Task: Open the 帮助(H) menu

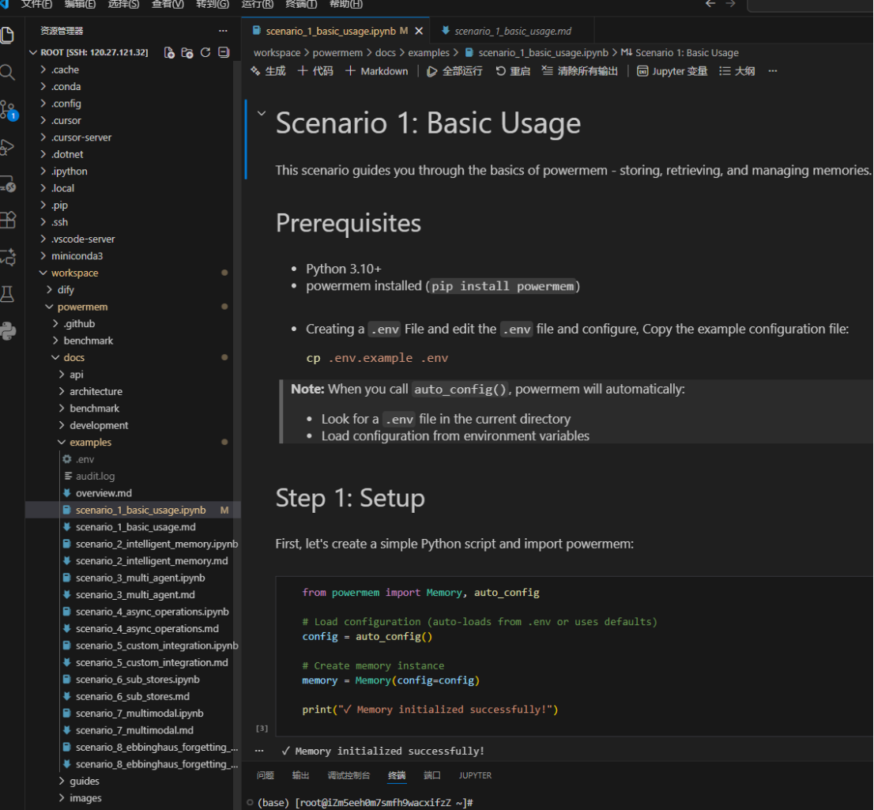Action: [345, 5]
